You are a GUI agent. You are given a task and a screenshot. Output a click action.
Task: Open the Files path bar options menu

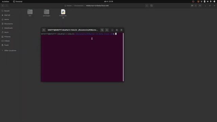click(147, 6)
